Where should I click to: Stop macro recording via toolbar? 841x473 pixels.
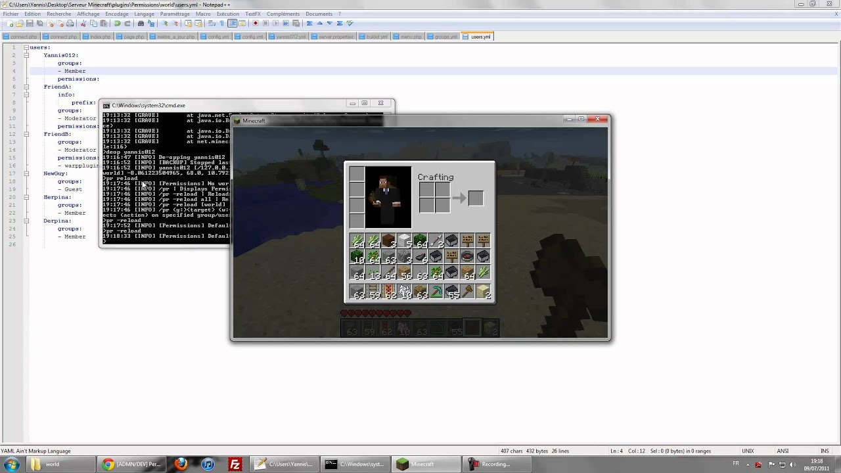tap(265, 24)
